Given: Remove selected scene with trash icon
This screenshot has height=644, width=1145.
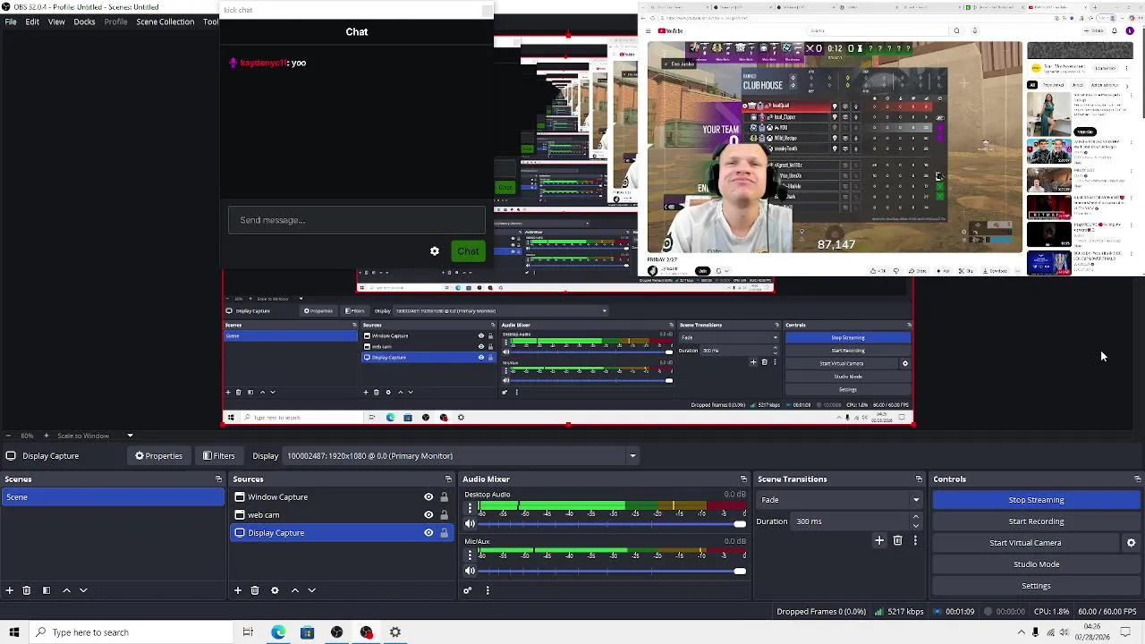Looking at the screenshot, I should (27, 590).
